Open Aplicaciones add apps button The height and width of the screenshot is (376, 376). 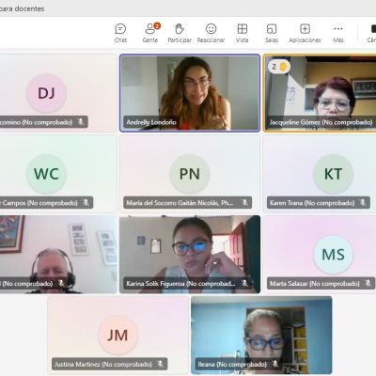pos(305,33)
